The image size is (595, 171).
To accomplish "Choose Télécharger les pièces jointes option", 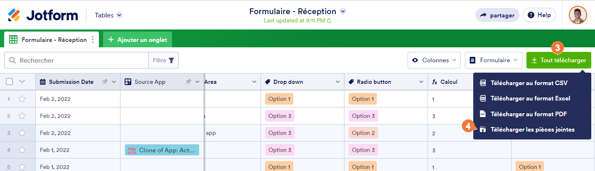I will [532, 129].
